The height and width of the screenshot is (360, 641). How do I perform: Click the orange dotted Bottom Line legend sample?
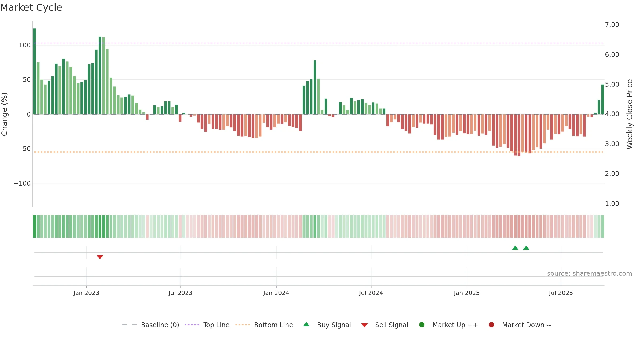coord(243,325)
